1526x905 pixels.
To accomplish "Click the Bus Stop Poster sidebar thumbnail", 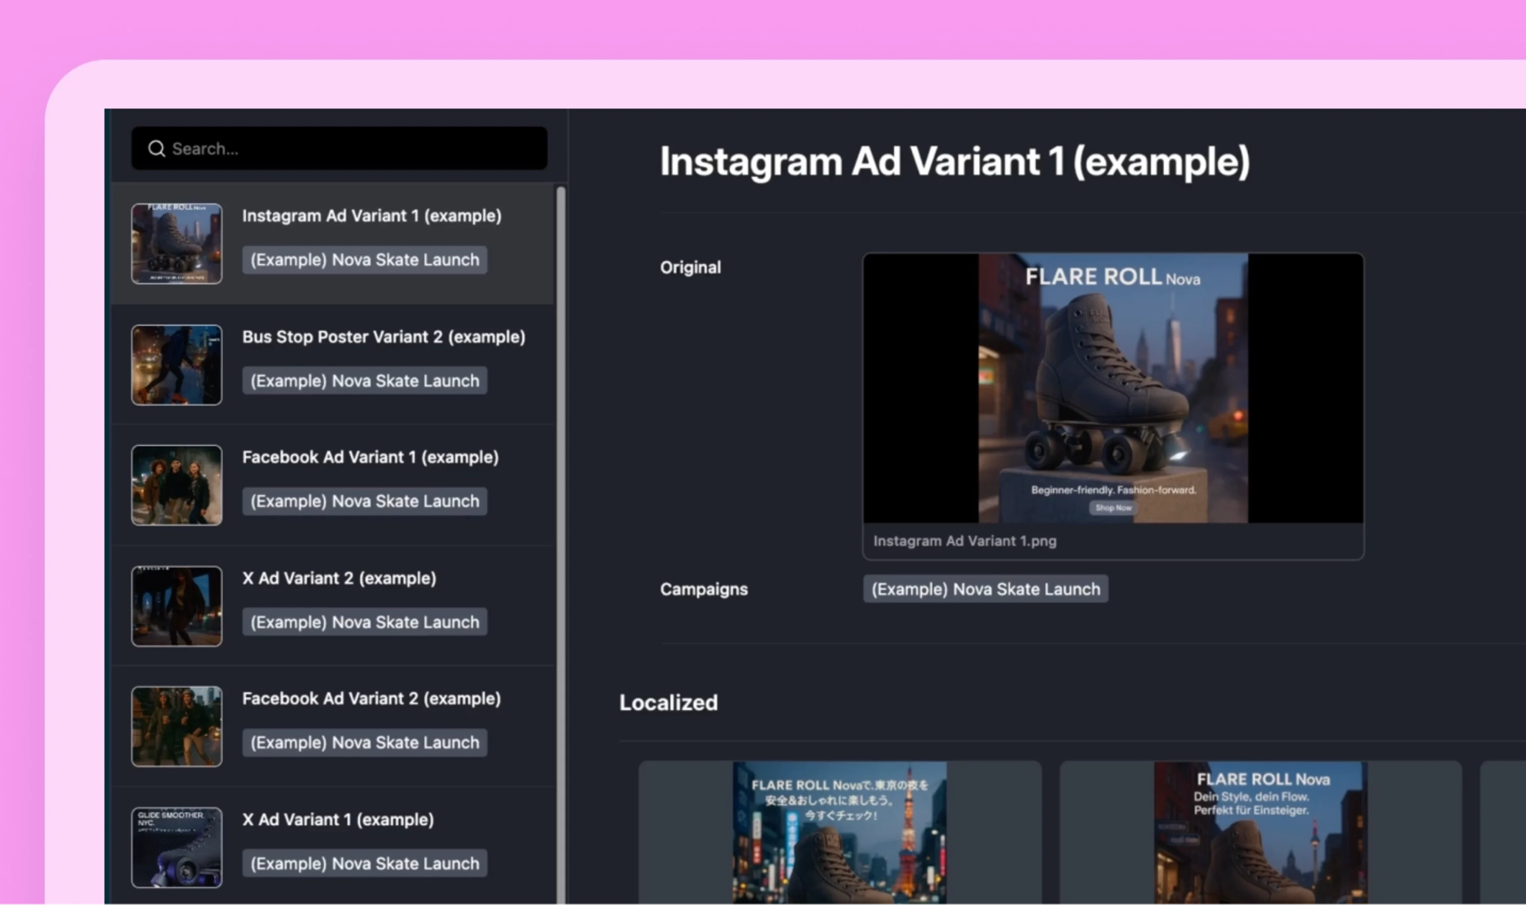I will point(176,365).
